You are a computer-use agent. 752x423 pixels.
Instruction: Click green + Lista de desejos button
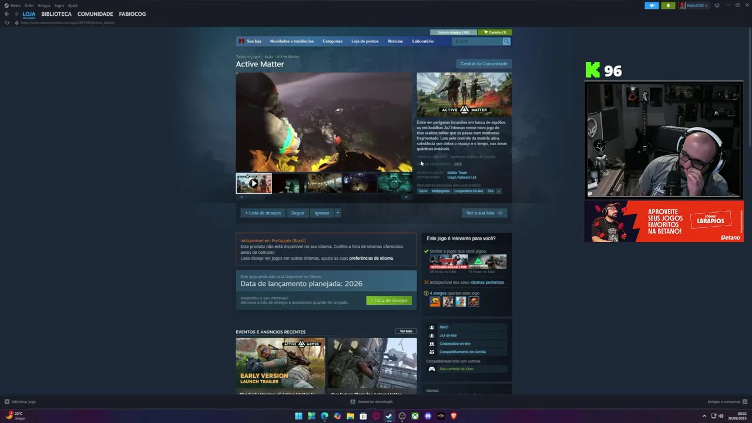pos(389,300)
